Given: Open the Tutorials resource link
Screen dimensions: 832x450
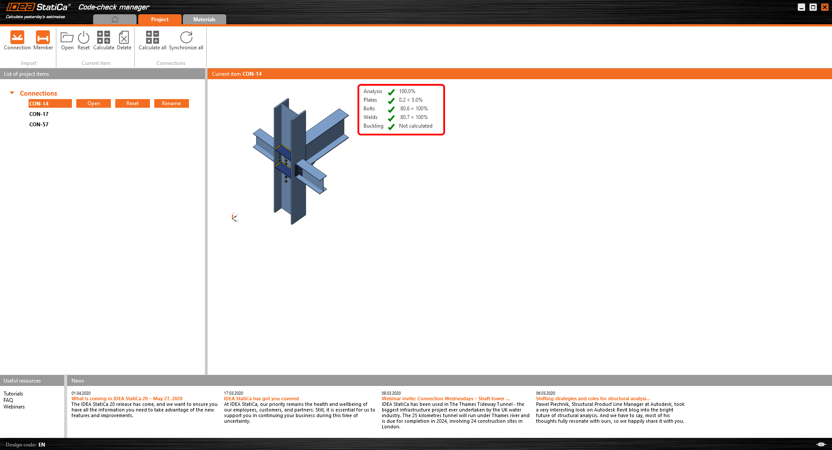Looking at the screenshot, I should [13, 394].
